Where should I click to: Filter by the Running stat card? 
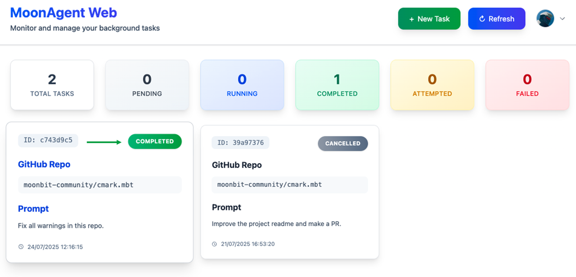tap(242, 85)
